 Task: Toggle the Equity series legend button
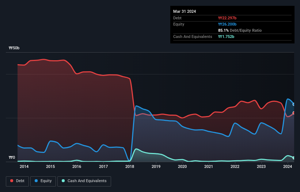(43, 181)
